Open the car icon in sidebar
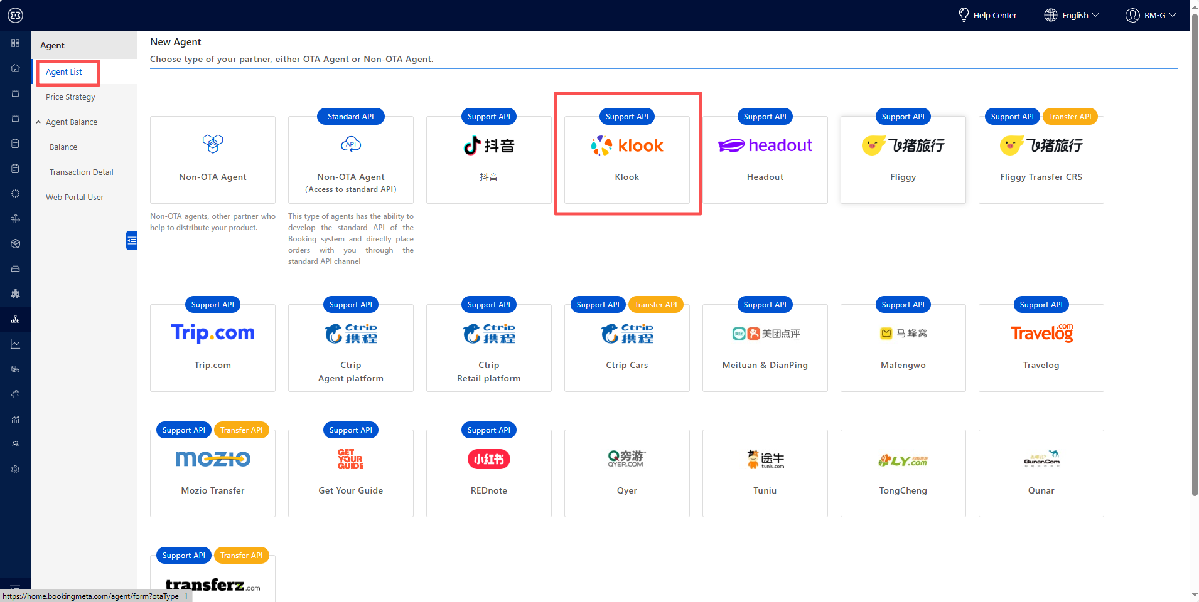Screen dimensions: 1199x602 tap(15, 269)
